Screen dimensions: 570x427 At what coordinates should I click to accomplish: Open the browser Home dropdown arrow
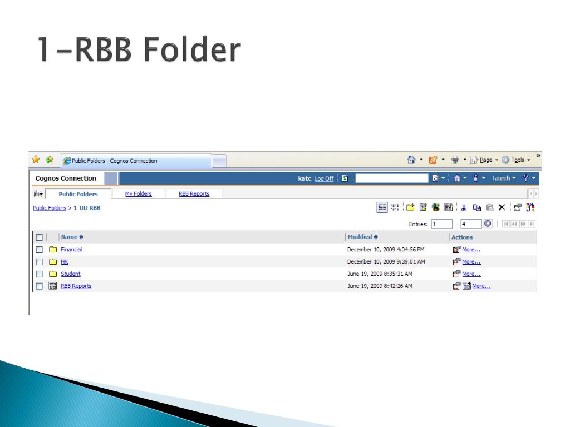tap(421, 160)
